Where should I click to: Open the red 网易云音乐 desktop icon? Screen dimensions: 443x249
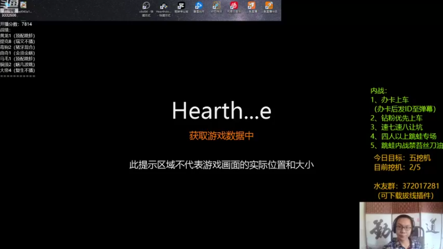[x=234, y=8]
